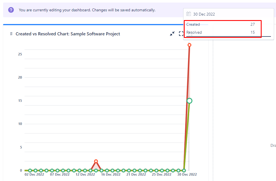This screenshot has height=181, width=276.
Task: Click the 30 Dec 2022 axis label
Action: 187,175
